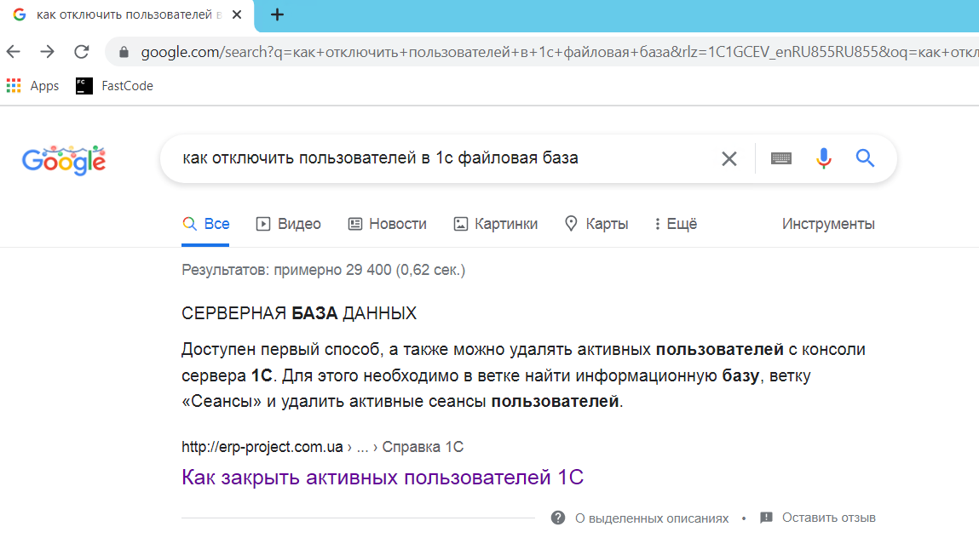Open О выделенных описаниях help link

point(651,518)
